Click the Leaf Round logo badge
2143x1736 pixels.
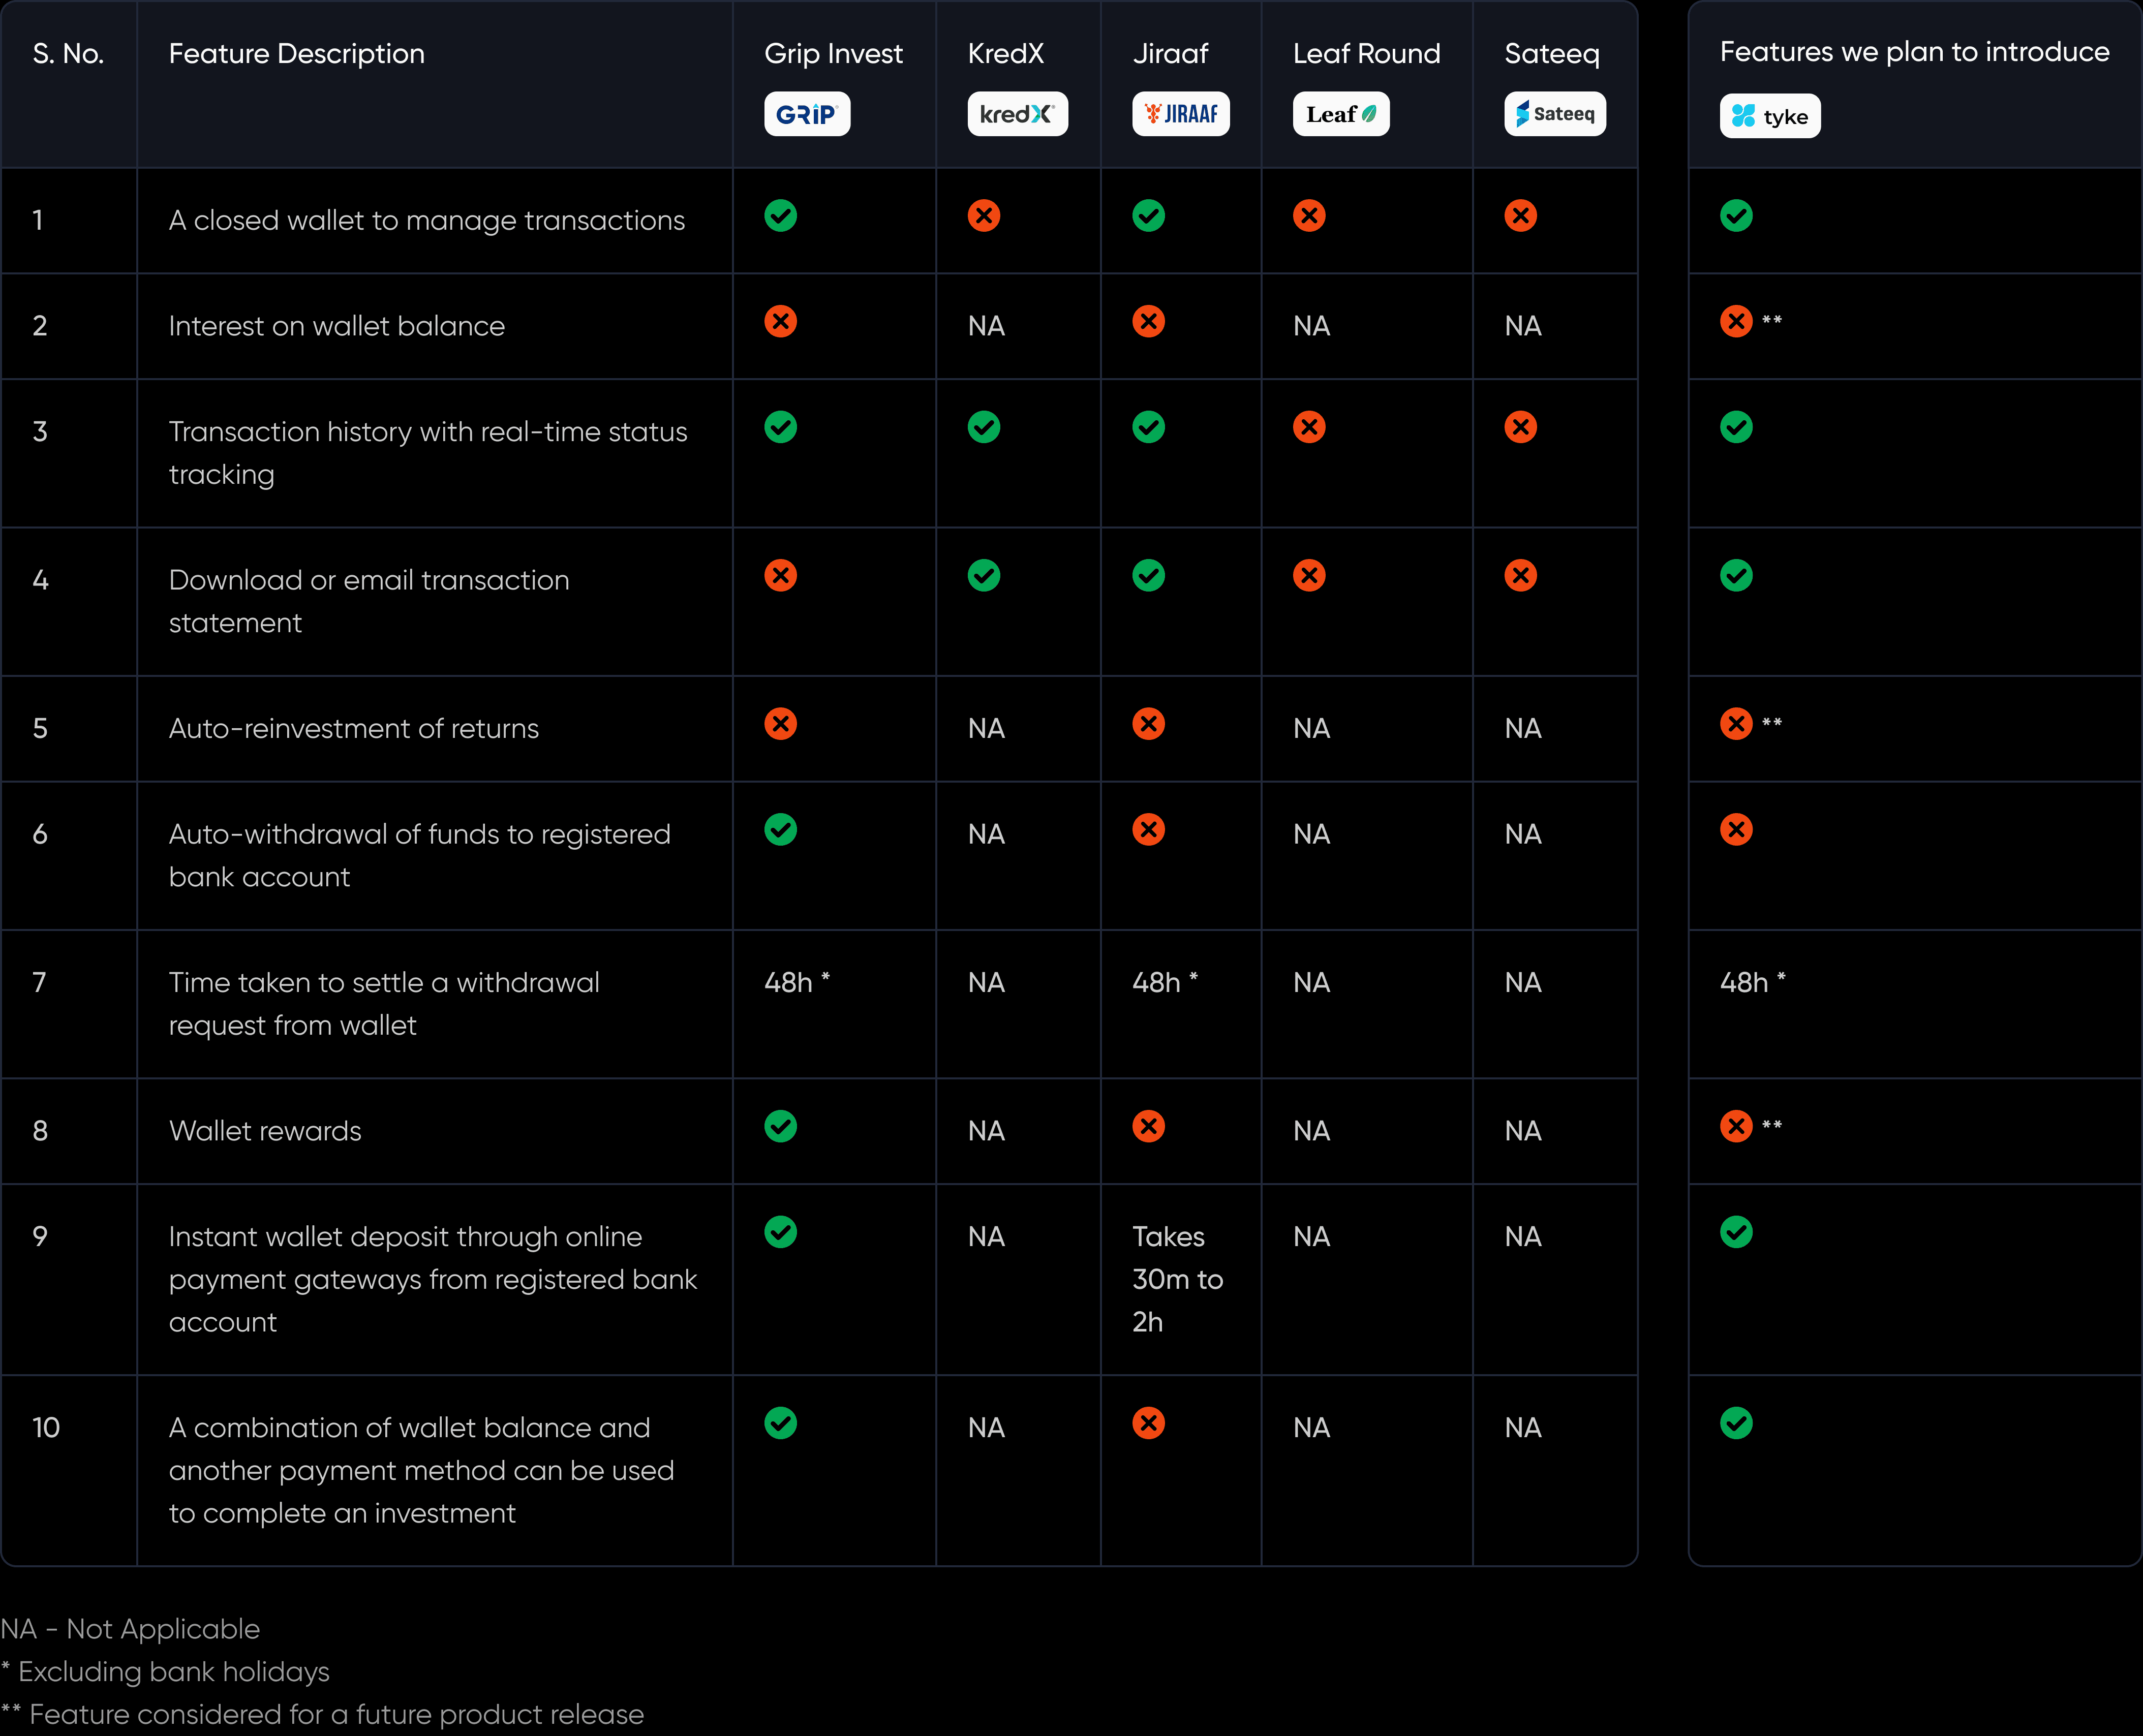tap(1340, 114)
